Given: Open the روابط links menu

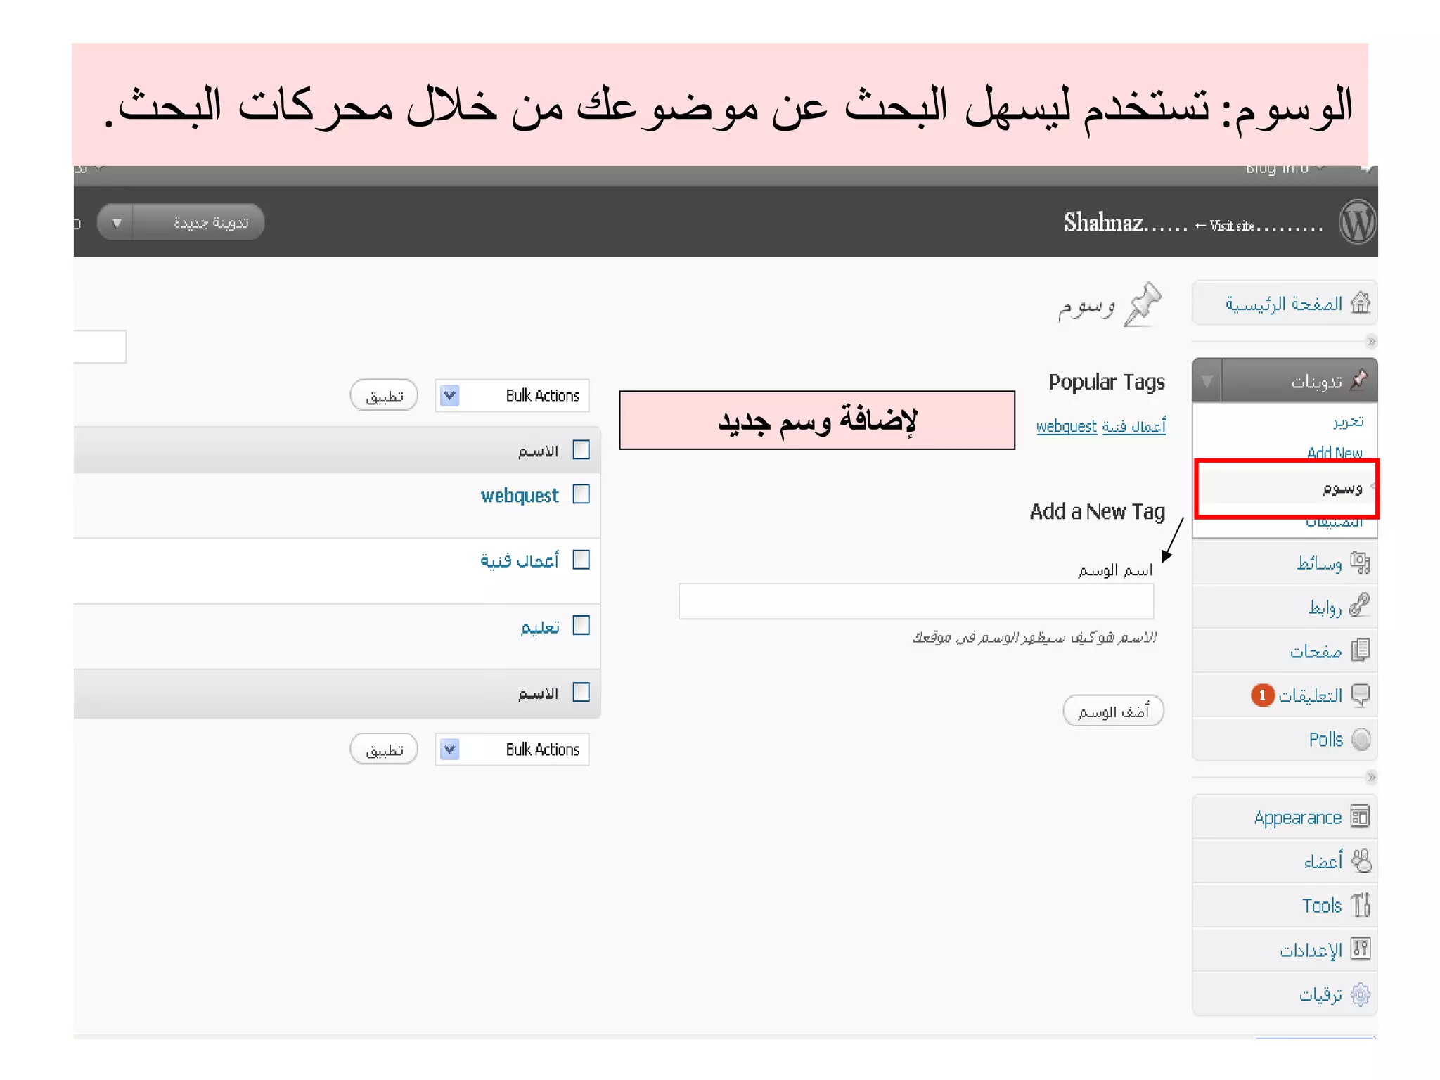Looking at the screenshot, I should (1285, 606).
